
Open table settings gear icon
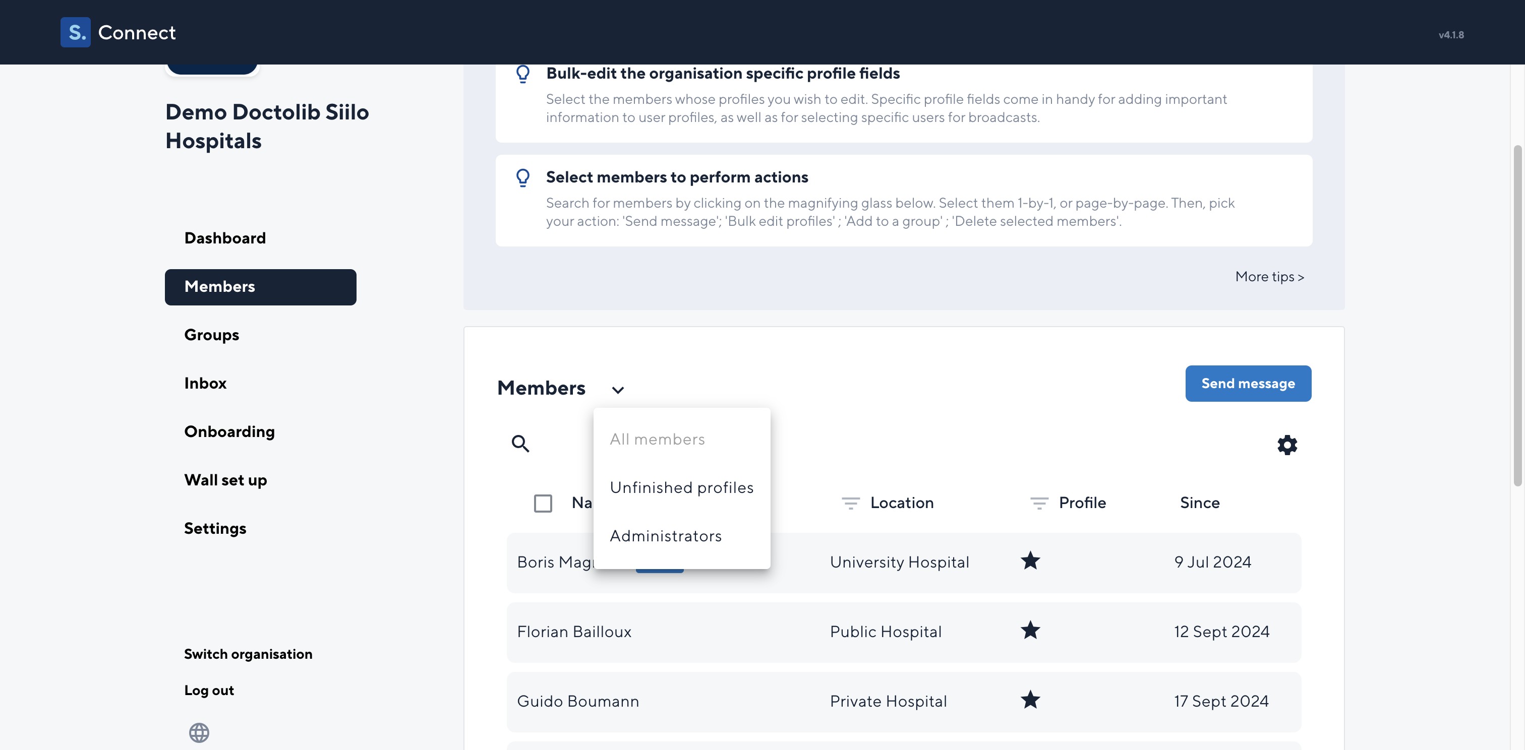1287,445
